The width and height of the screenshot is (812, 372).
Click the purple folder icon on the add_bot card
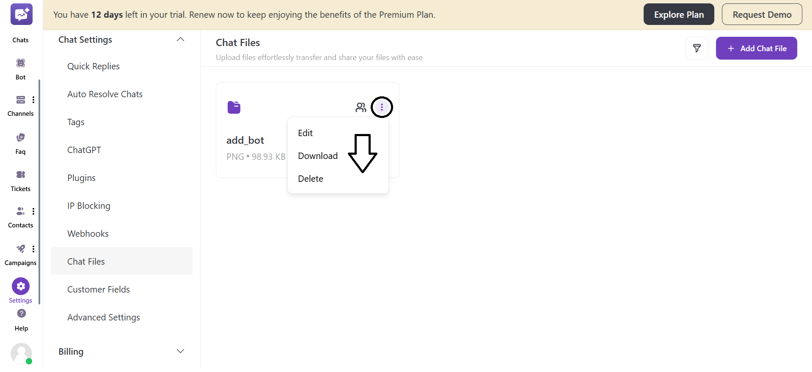234,107
